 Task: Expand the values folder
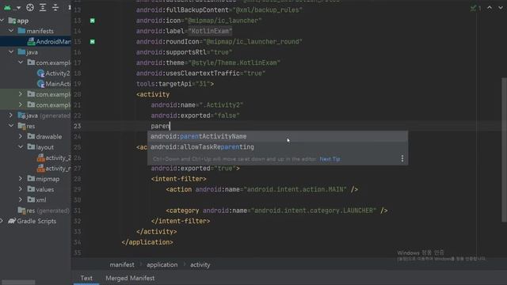(21, 189)
